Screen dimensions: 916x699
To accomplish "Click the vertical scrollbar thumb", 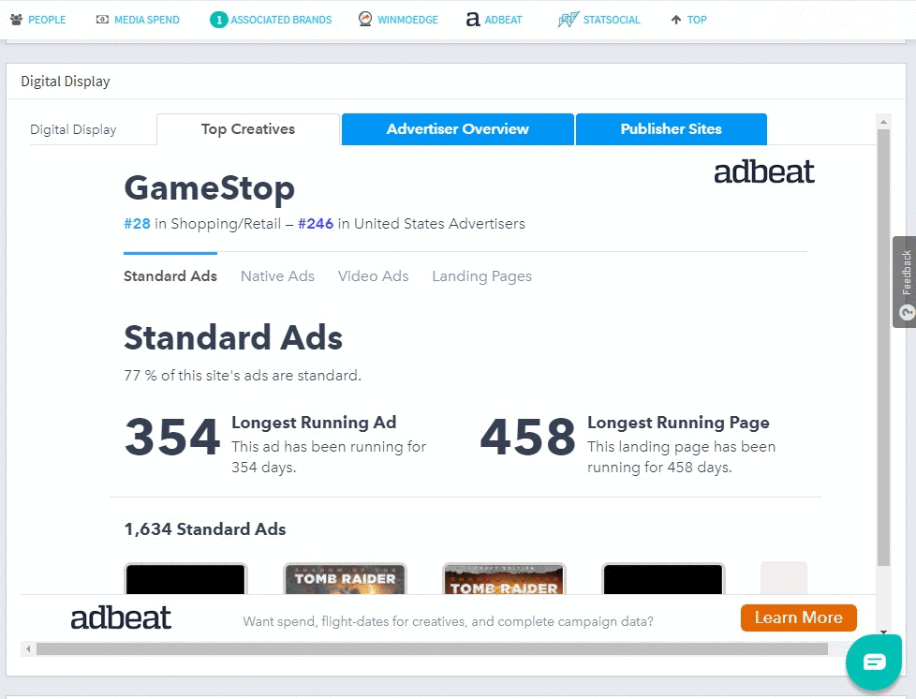I will pyautogui.click(x=883, y=348).
